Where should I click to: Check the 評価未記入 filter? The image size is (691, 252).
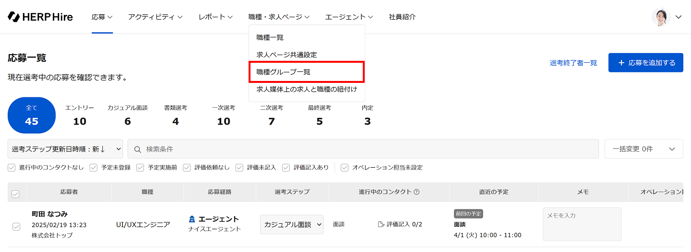point(240,168)
